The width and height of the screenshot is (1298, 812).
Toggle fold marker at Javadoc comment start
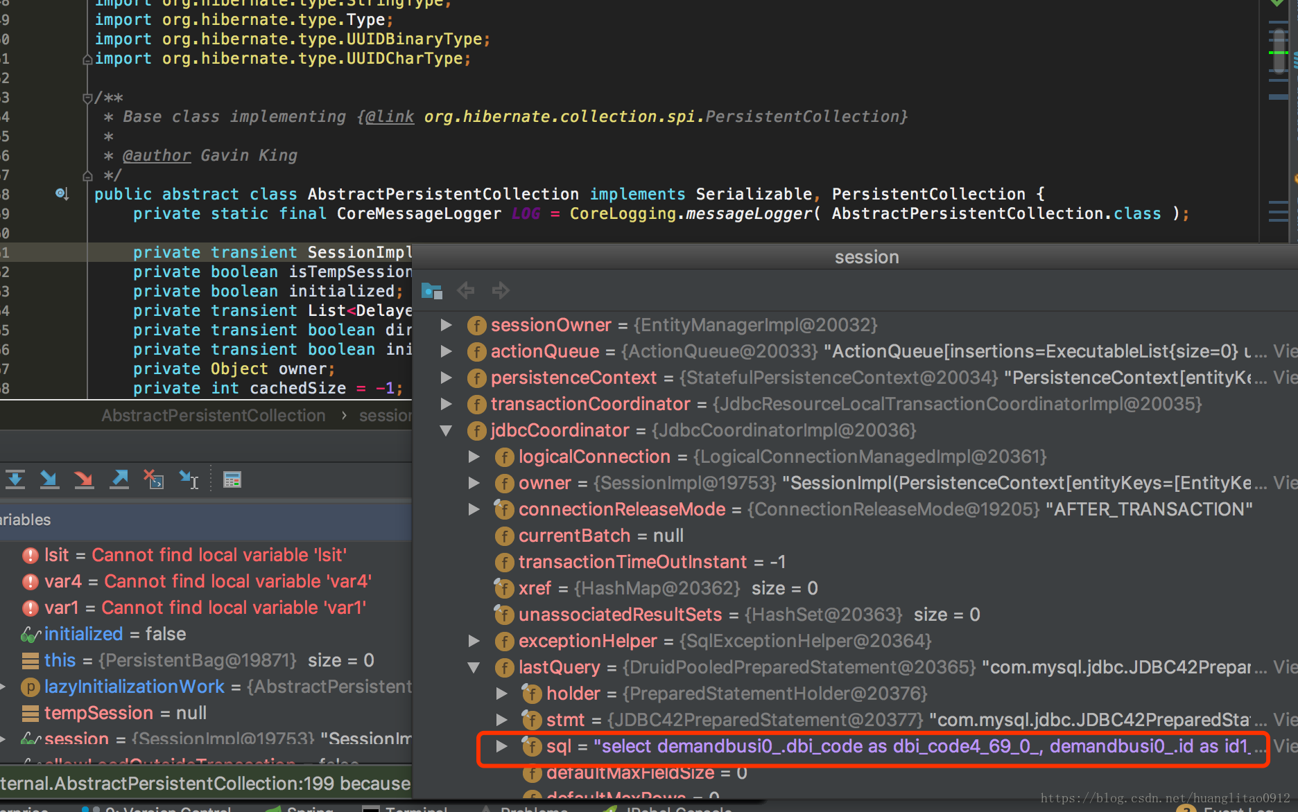point(87,98)
